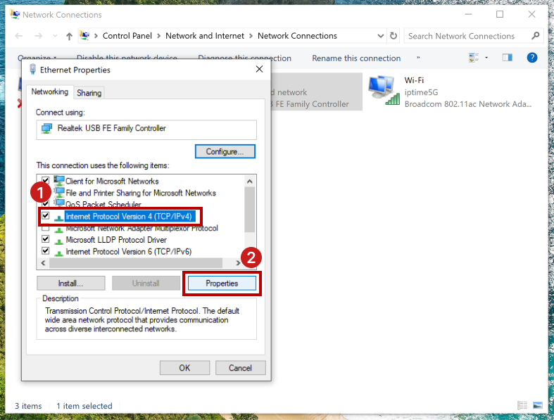Screen dimensions: 554x420
Task: Uncheck Internet Protocol Version 6 checkbox
Action: click(x=46, y=251)
